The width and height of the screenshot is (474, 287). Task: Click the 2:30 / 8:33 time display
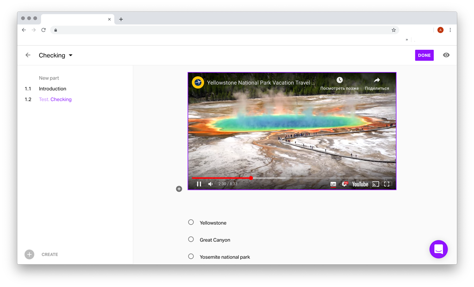(228, 184)
